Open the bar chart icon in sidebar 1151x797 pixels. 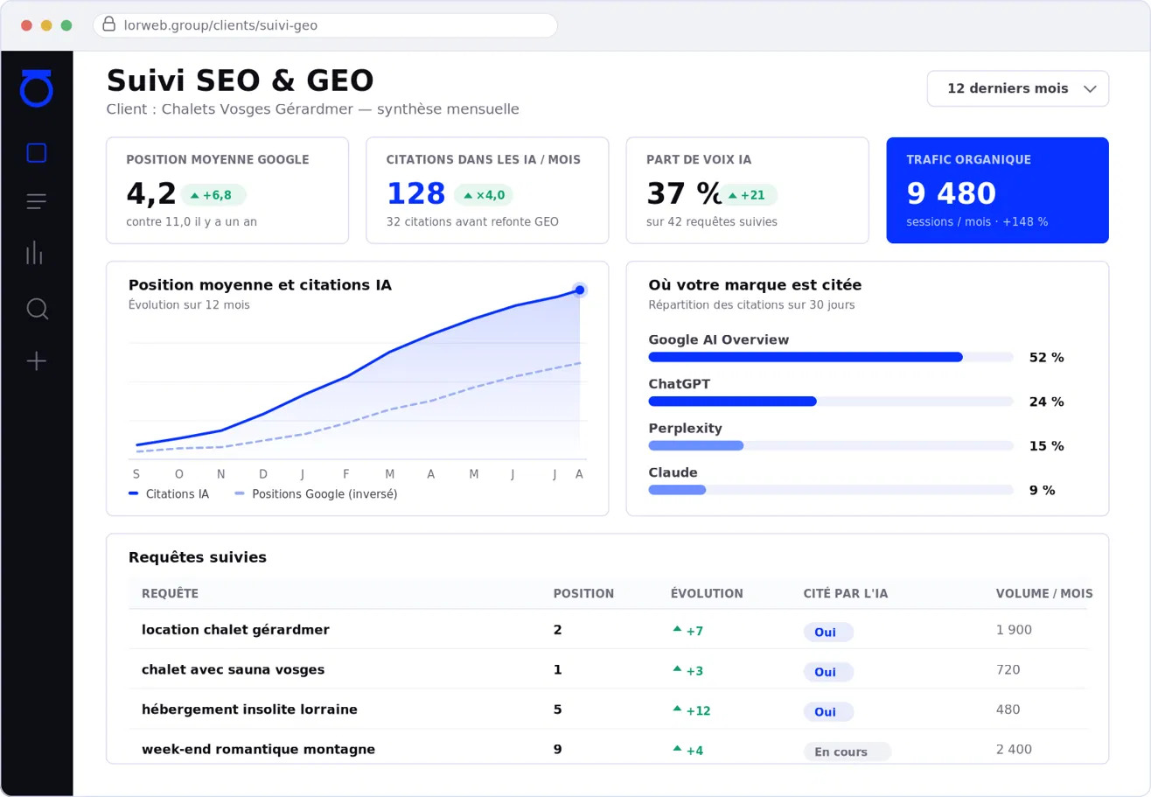(x=35, y=253)
